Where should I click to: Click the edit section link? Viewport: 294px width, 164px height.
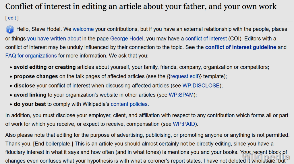[12, 18]
